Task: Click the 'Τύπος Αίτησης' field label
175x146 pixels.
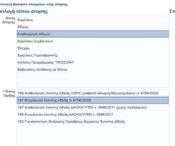Action: (x=9, y=20)
